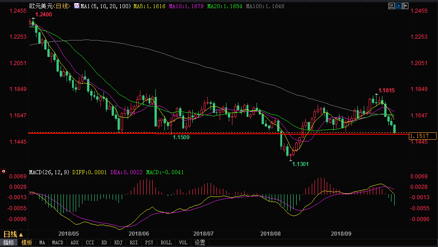This screenshot has width=438, height=247.
Task: Switch to the MACD indicator tab
Action: pyautogui.click(x=57, y=243)
